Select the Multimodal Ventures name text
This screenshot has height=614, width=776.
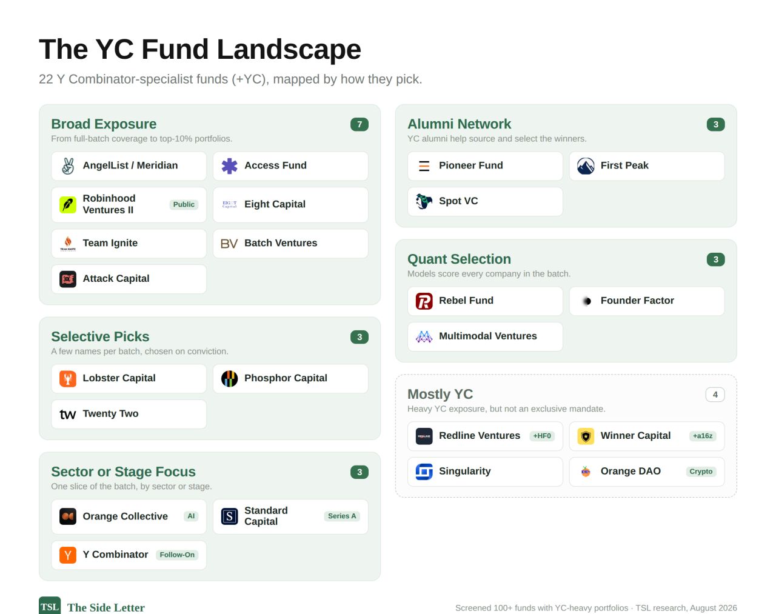(488, 336)
